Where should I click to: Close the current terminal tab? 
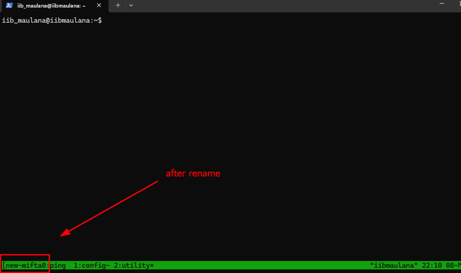click(99, 6)
